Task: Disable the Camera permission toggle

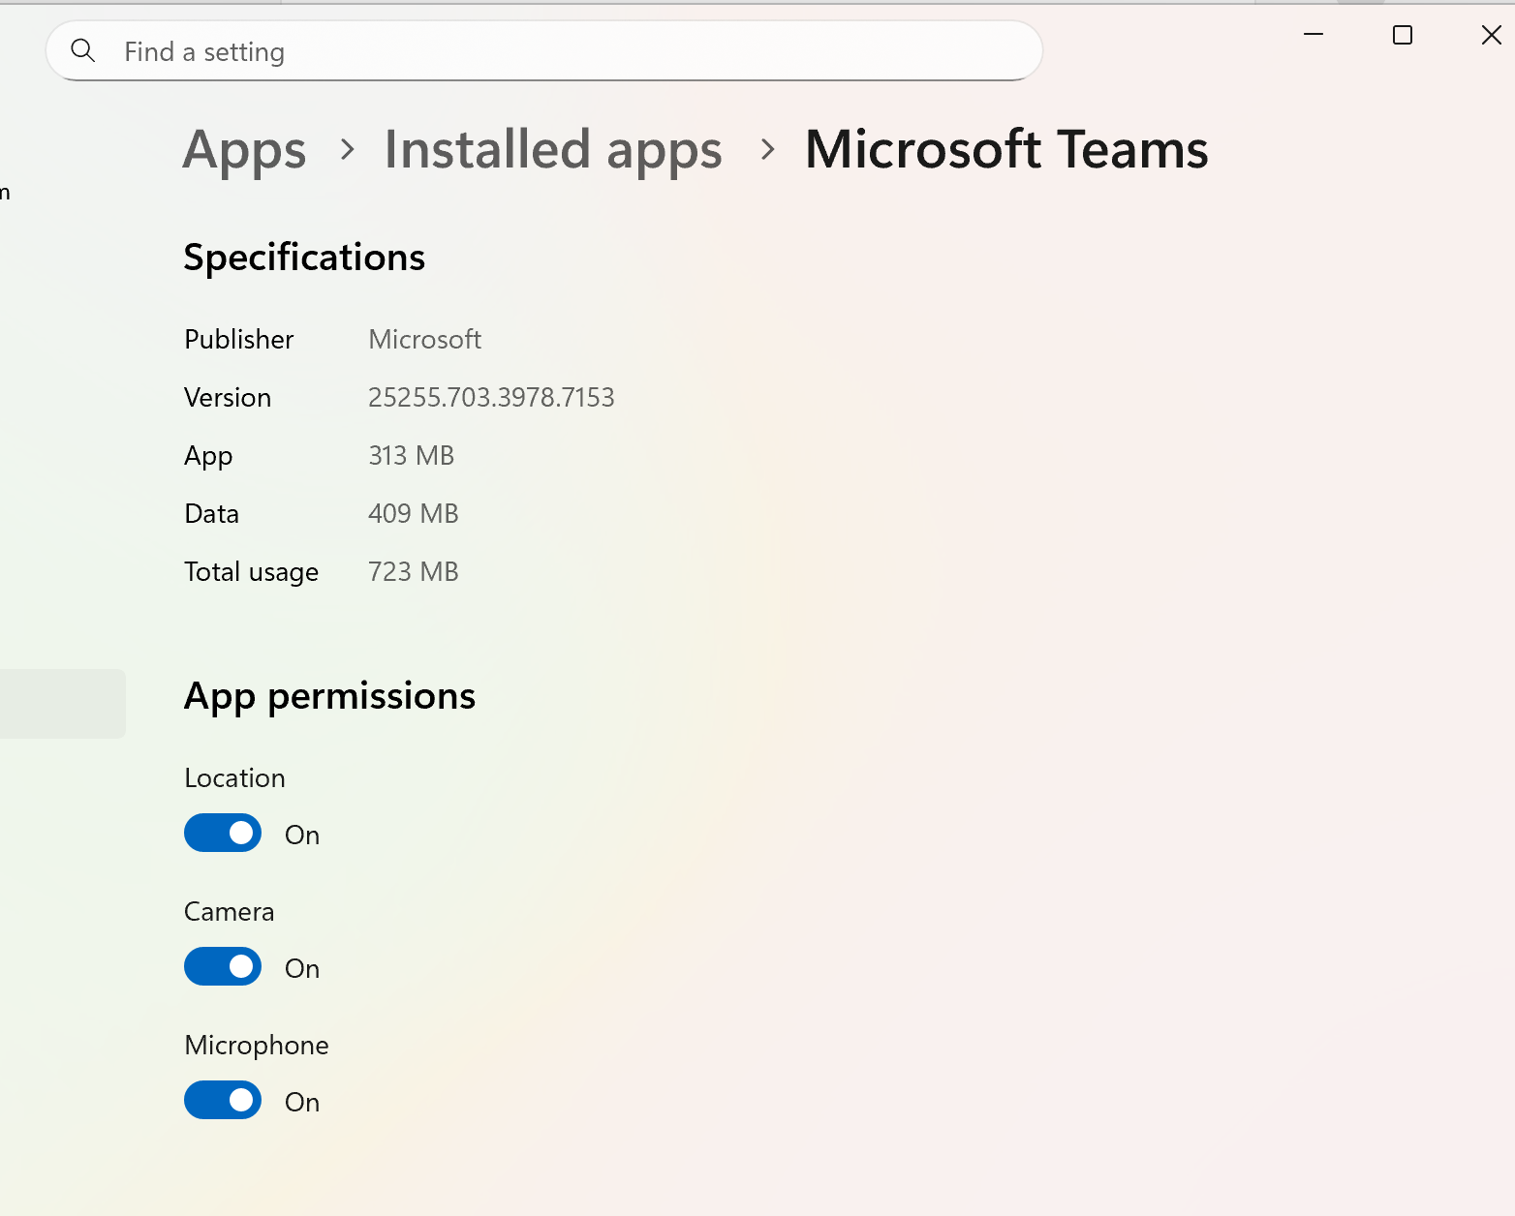Action: (223, 967)
